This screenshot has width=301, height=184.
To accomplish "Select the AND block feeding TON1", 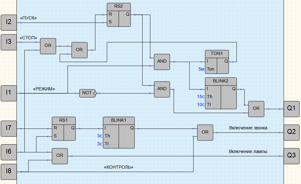I will pos(162,61).
